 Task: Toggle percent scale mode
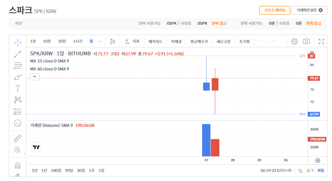[x=300, y=171]
